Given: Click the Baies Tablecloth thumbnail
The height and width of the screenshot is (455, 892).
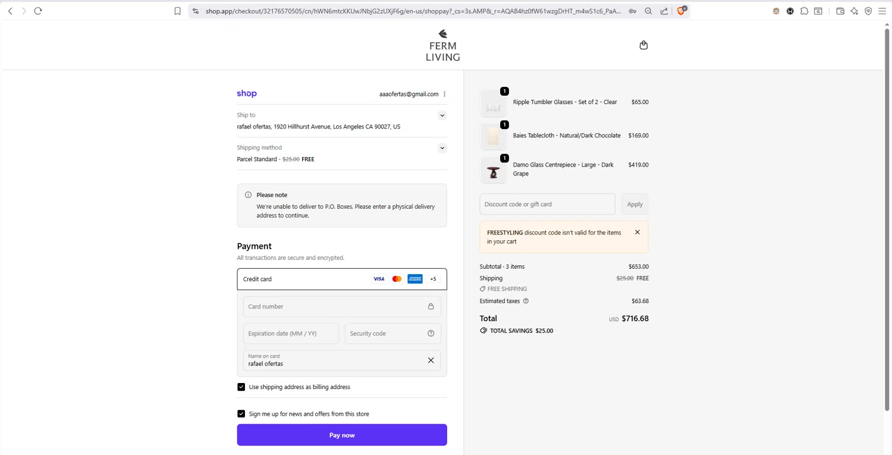Looking at the screenshot, I should click(493, 137).
